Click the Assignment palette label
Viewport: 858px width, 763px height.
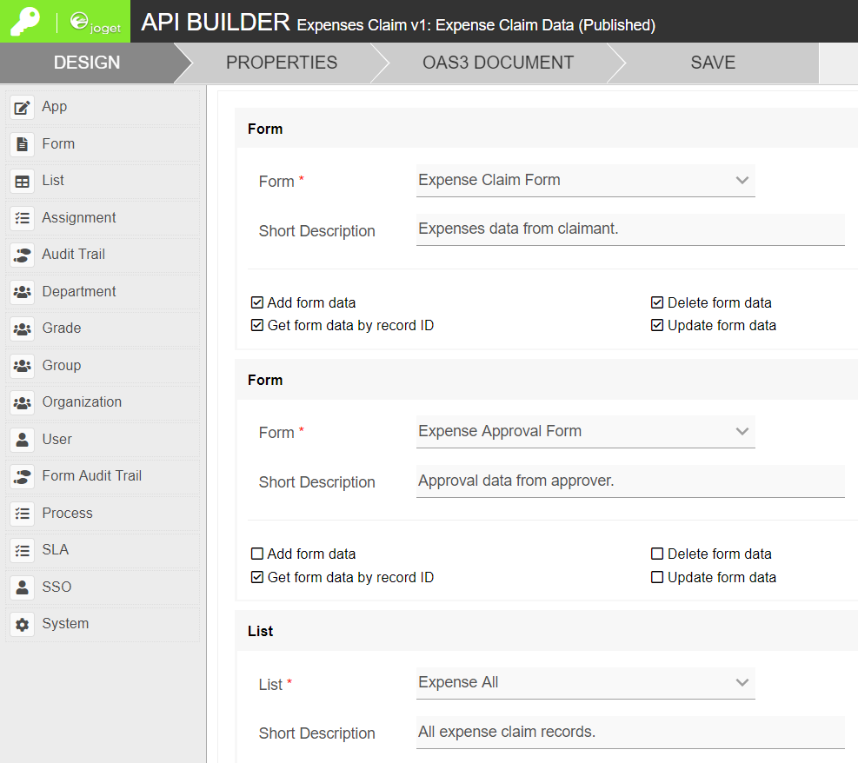pyautogui.click(x=79, y=217)
